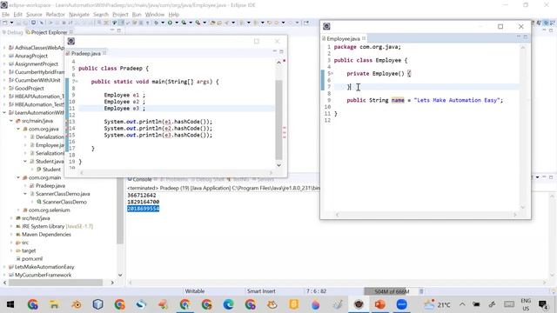
Task: Click the garbage collector trash icon
Action: point(421,291)
